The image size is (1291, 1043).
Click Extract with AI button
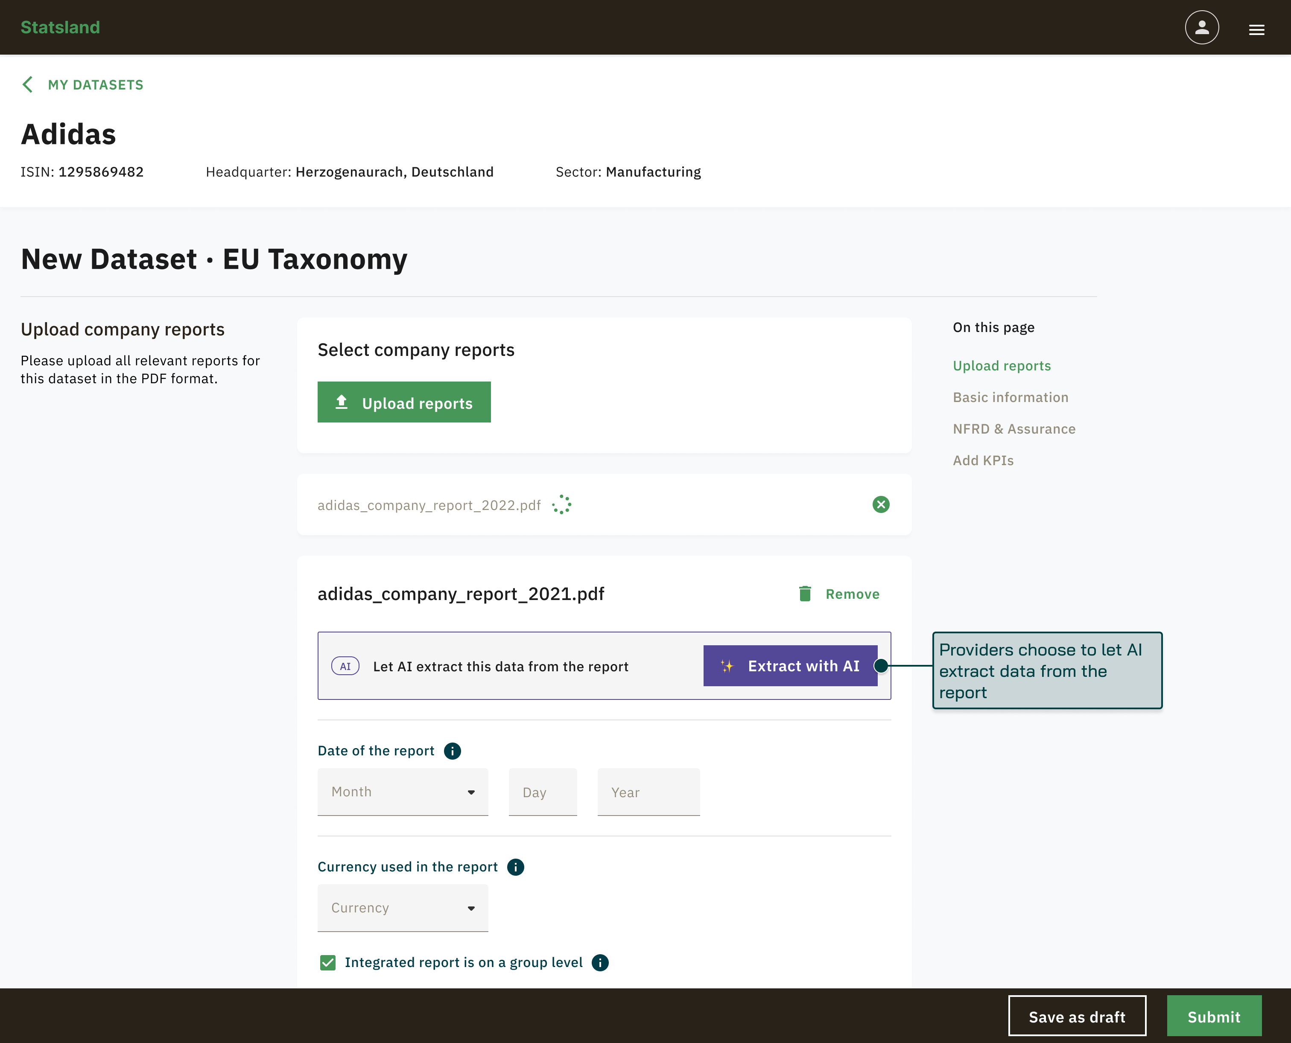pos(790,666)
